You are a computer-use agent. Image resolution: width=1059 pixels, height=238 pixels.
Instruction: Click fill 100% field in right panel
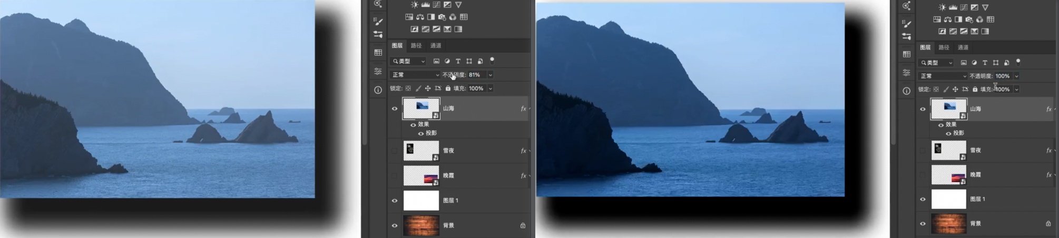1002,90
